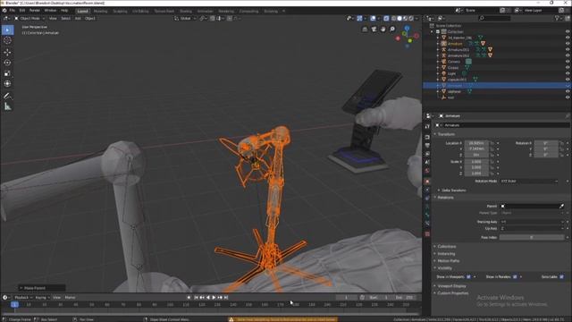Screen dimensions: 572x322
Task: Click the navigation gizmo Z axis
Action: (x=408, y=28)
